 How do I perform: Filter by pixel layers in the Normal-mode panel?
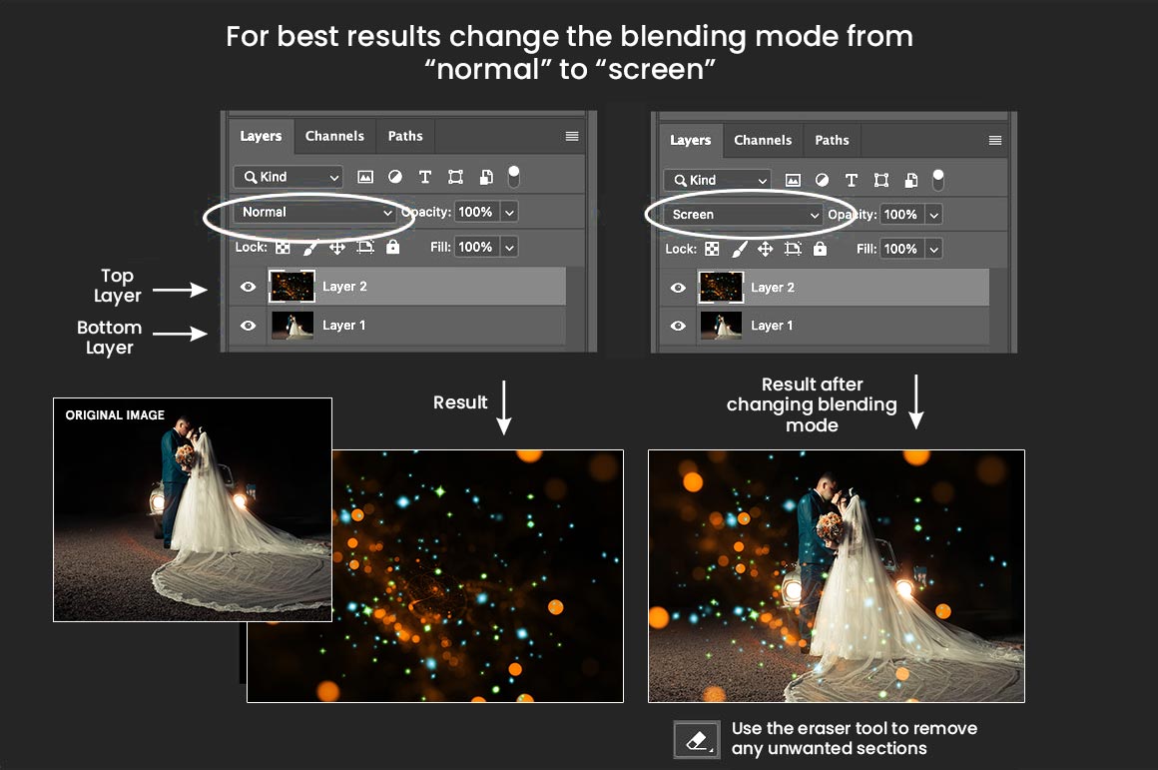point(365,177)
